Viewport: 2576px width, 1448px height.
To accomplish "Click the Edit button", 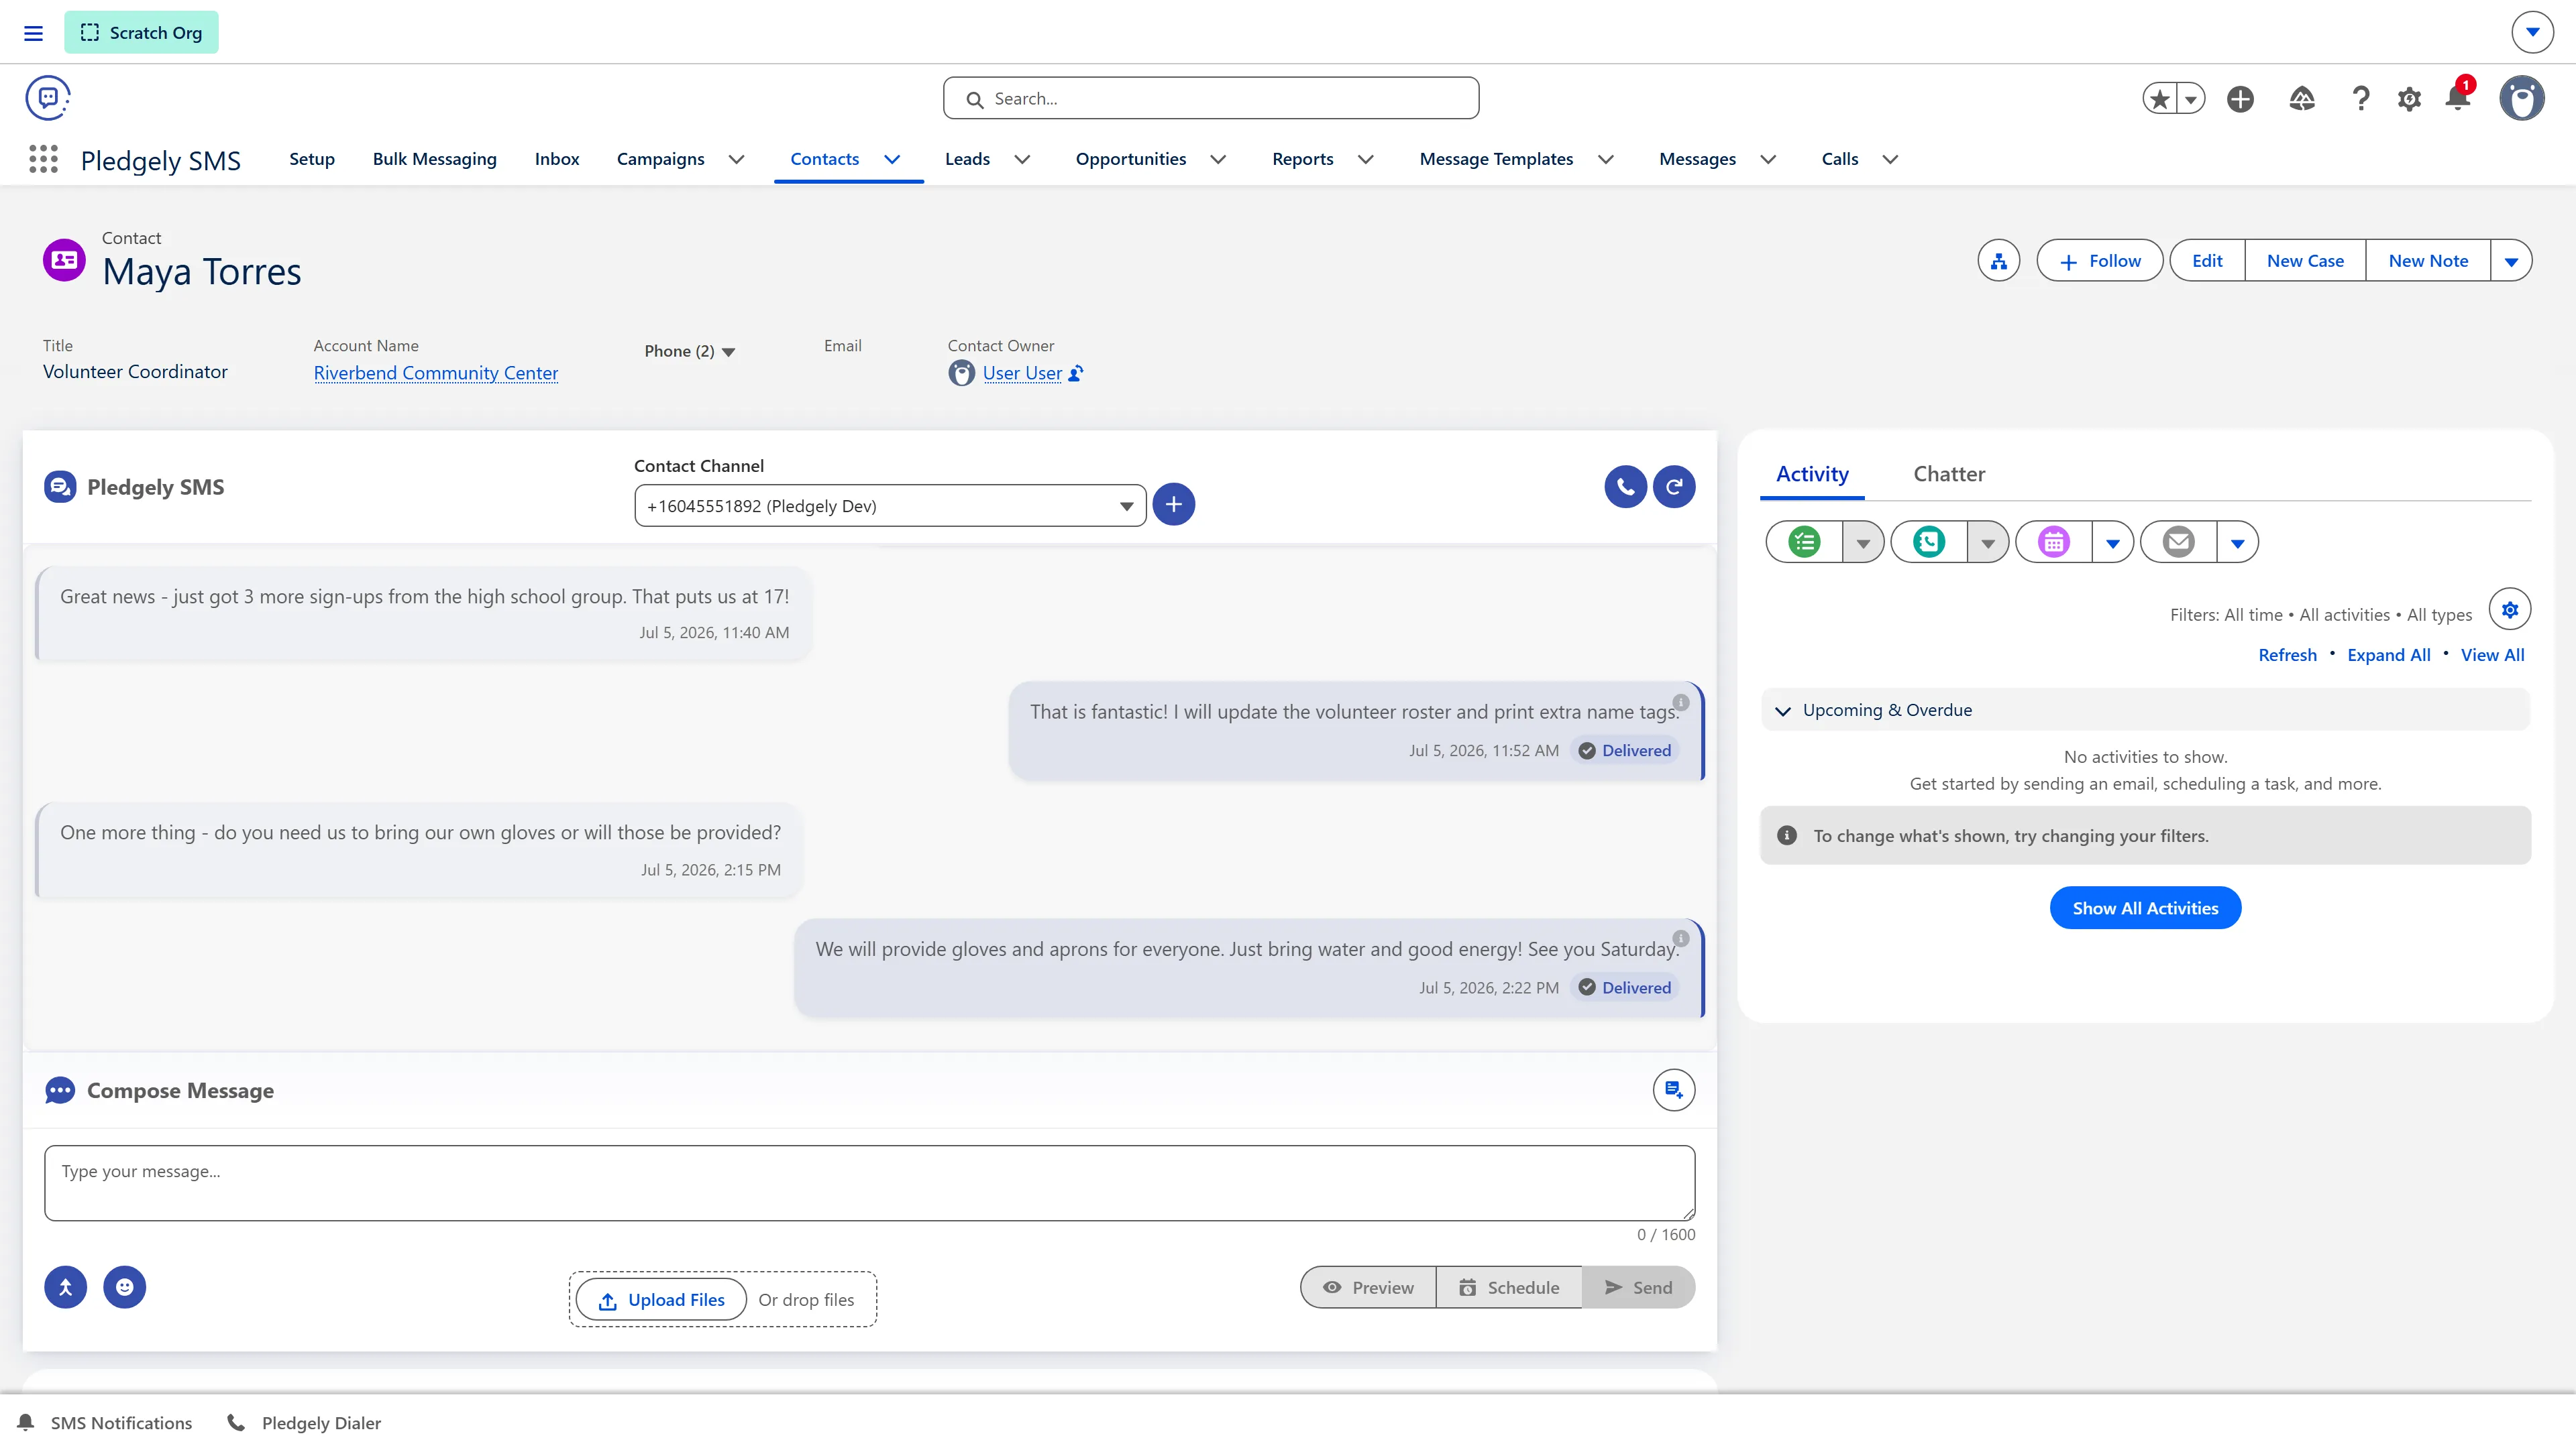I will [x=2207, y=261].
